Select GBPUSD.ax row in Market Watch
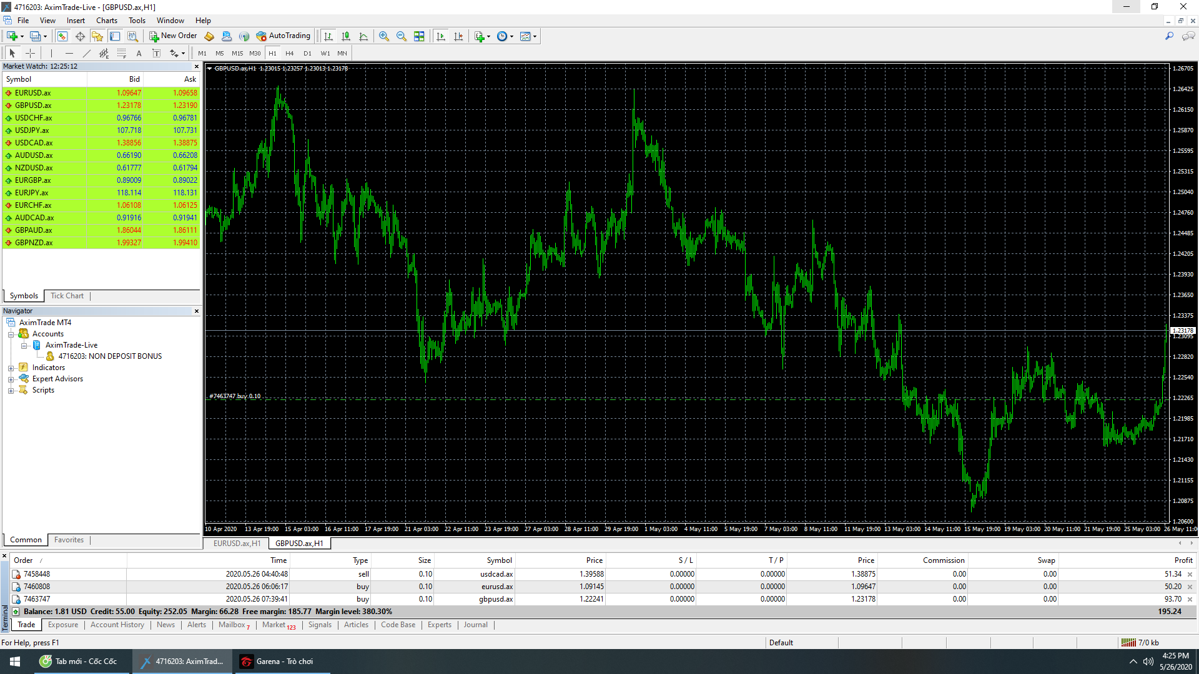This screenshot has height=674, width=1199. tap(33, 105)
